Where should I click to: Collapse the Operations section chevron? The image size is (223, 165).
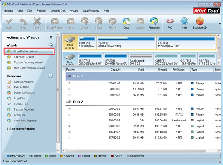(51, 76)
